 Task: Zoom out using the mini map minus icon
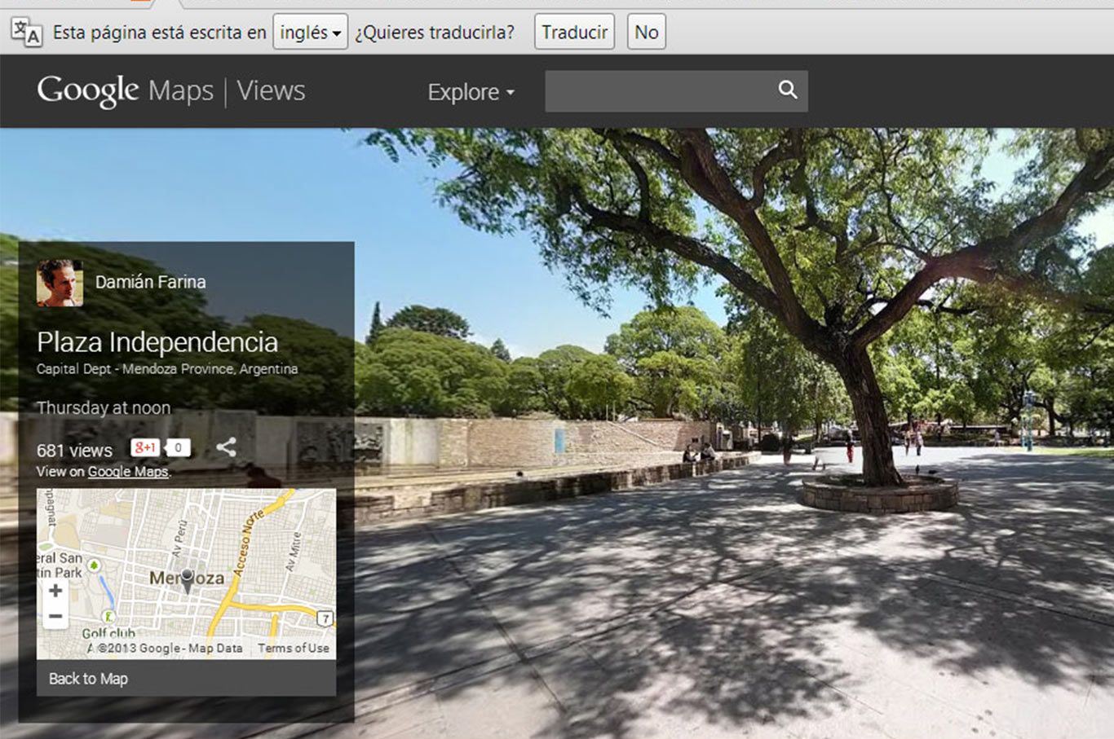(54, 617)
